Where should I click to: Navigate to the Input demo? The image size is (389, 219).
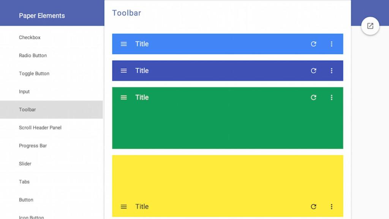click(24, 92)
